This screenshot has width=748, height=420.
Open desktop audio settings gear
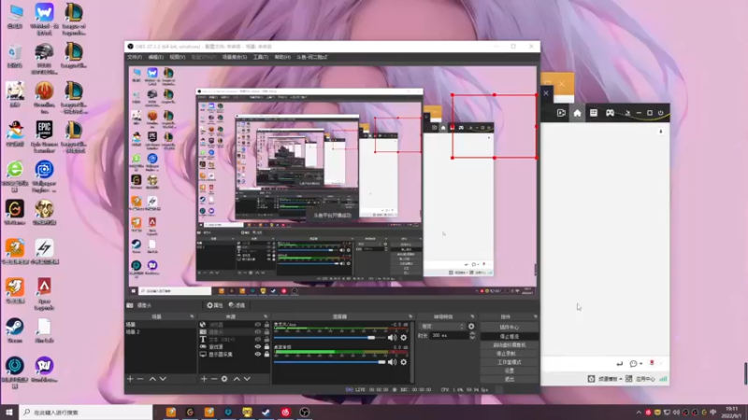(x=404, y=362)
